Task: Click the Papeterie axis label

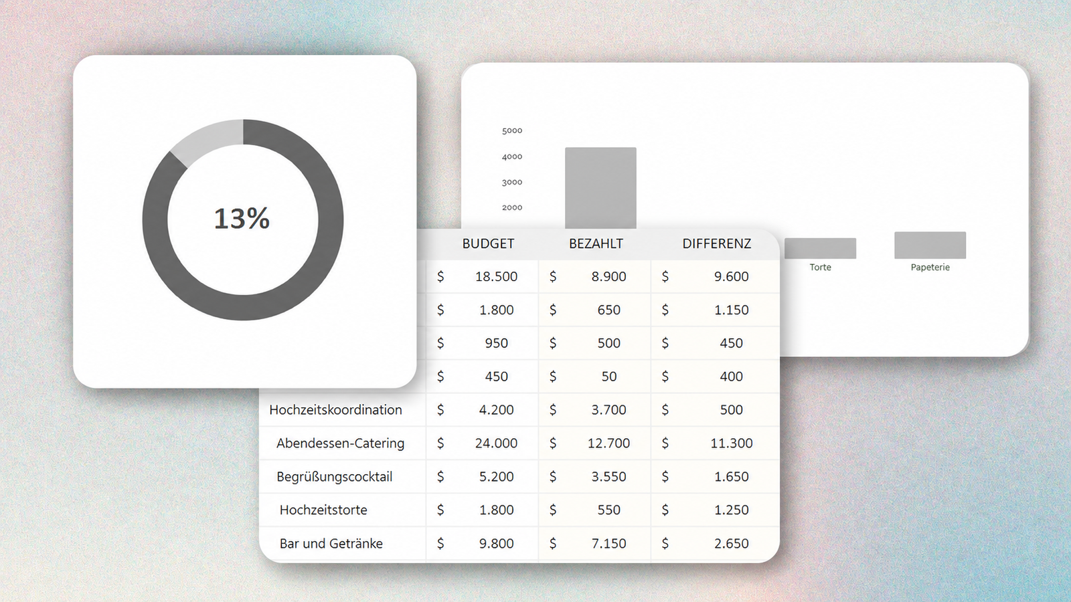Action: click(930, 267)
